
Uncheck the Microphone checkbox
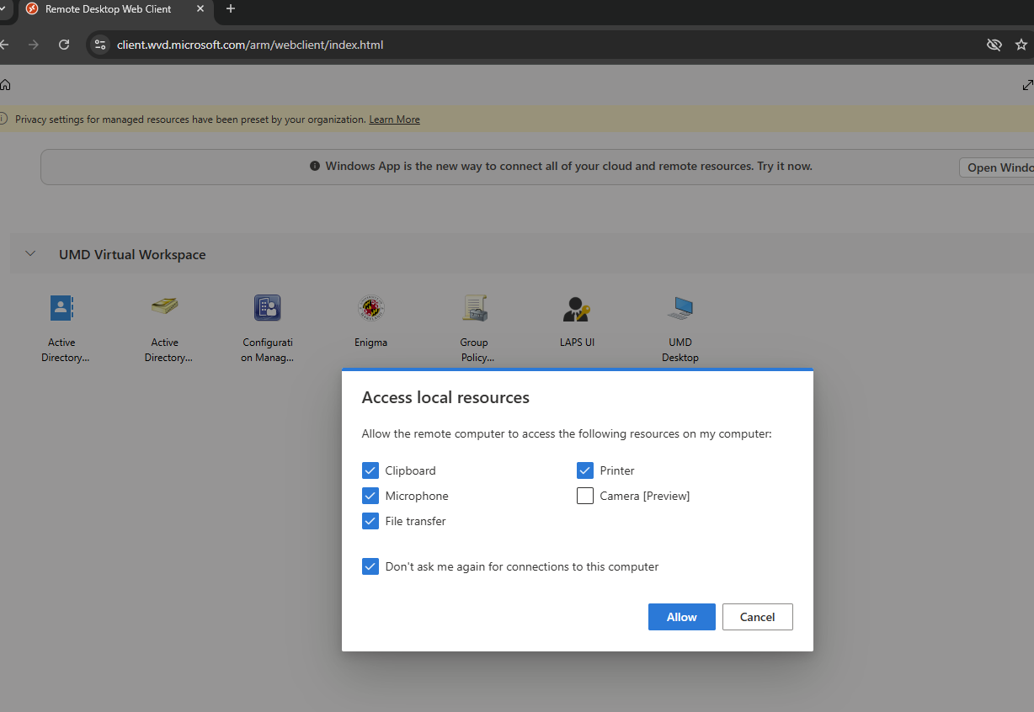pyautogui.click(x=370, y=496)
